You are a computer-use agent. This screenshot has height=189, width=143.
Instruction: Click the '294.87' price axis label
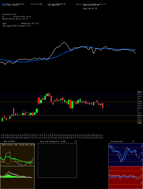[140, 108]
